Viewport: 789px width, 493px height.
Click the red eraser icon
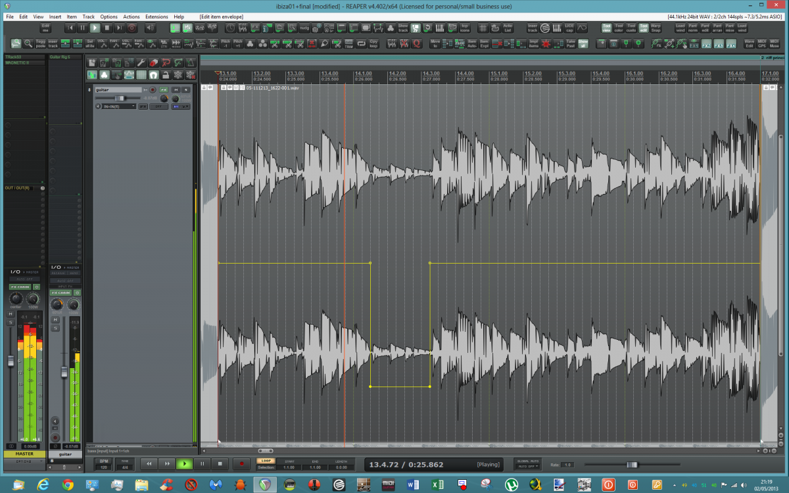click(153, 62)
